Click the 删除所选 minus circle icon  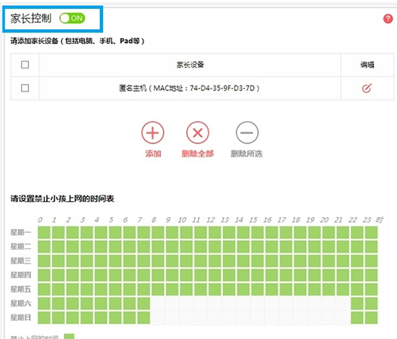[247, 133]
